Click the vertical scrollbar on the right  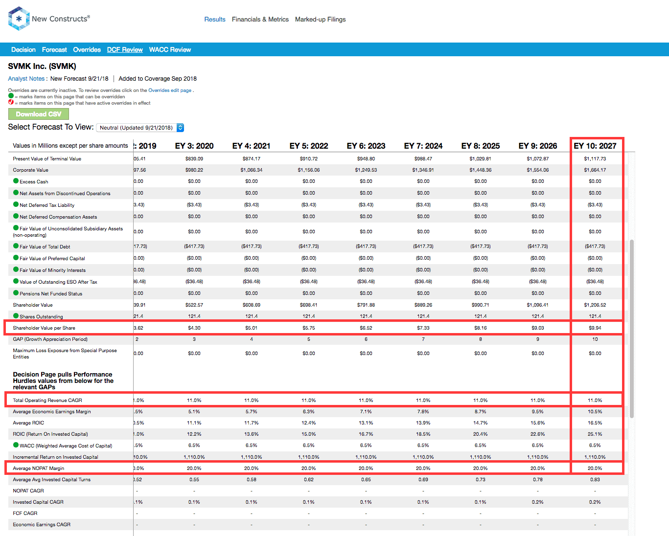click(632, 328)
